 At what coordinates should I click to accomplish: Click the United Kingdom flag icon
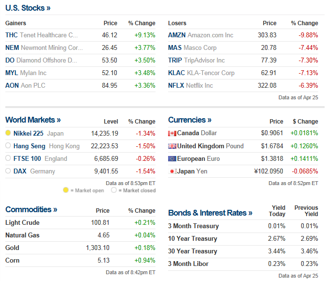172,146
